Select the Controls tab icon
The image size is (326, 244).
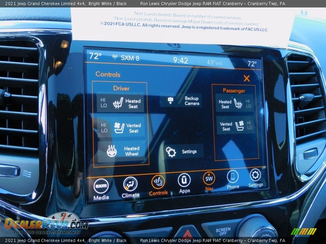coord(158,182)
